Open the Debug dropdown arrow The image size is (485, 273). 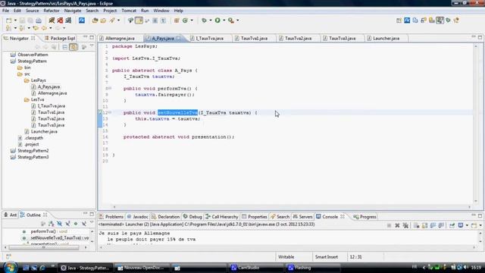tap(211, 20)
